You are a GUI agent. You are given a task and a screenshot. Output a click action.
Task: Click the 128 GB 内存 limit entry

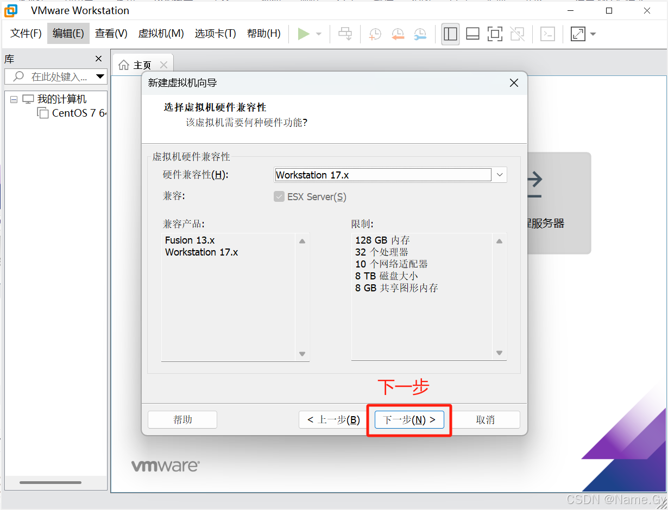(x=382, y=240)
